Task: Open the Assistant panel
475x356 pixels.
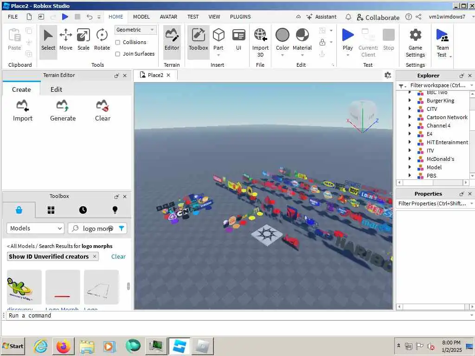Action: click(321, 17)
